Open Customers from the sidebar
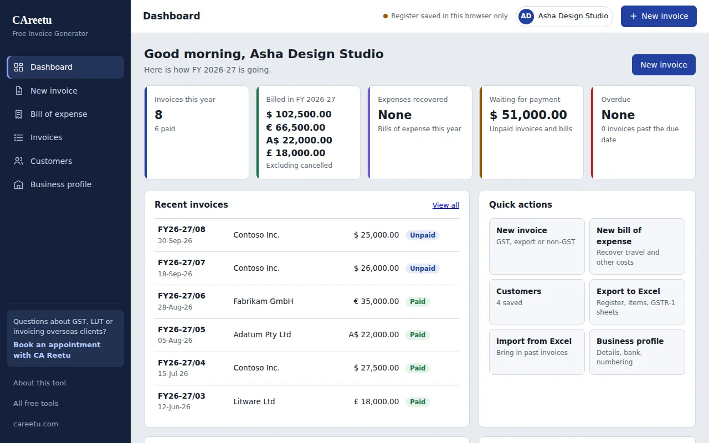The height and width of the screenshot is (443, 709). (65, 161)
